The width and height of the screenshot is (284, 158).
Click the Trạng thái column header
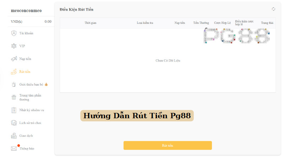click(267, 23)
